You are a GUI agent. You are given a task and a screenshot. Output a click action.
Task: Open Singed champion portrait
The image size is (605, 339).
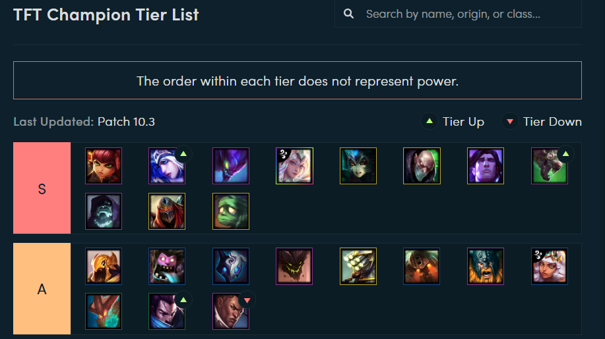422,166
